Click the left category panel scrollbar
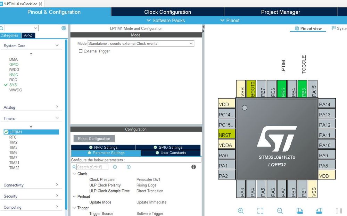 [x=66, y=124]
